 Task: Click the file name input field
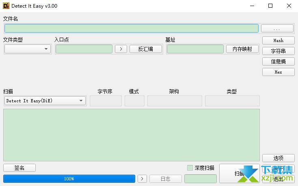pos(131,28)
